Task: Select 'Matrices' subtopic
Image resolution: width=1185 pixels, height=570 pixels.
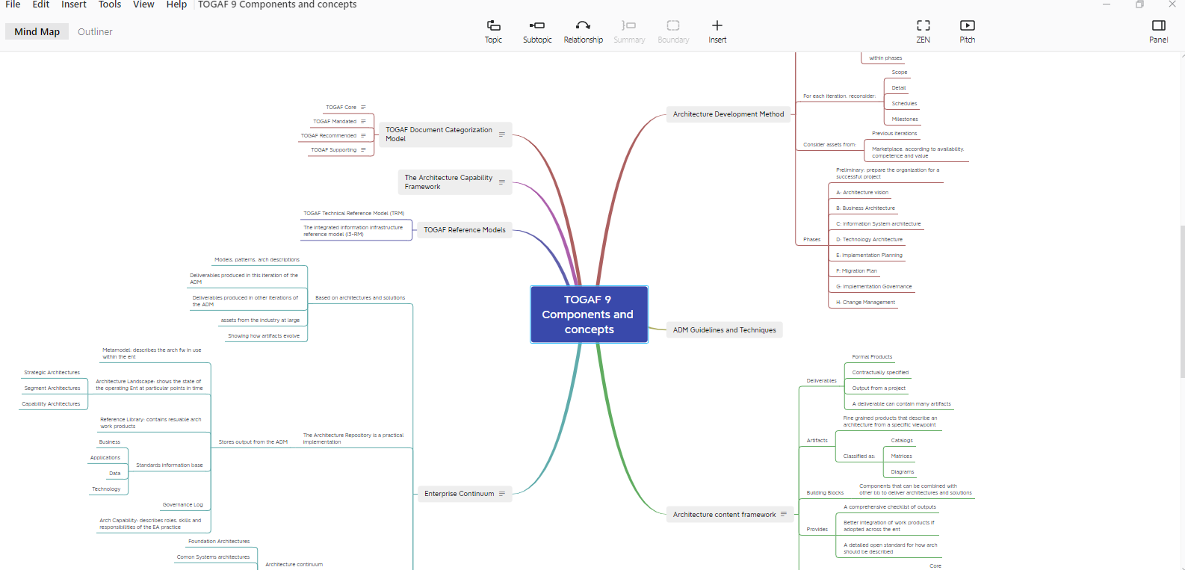Action: pyautogui.click(x=901, y=456)
